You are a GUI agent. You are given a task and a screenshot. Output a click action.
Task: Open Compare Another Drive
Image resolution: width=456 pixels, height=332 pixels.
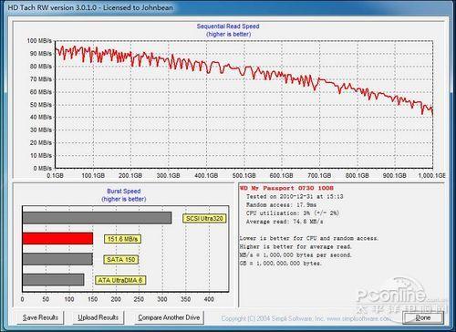point(169,317)
